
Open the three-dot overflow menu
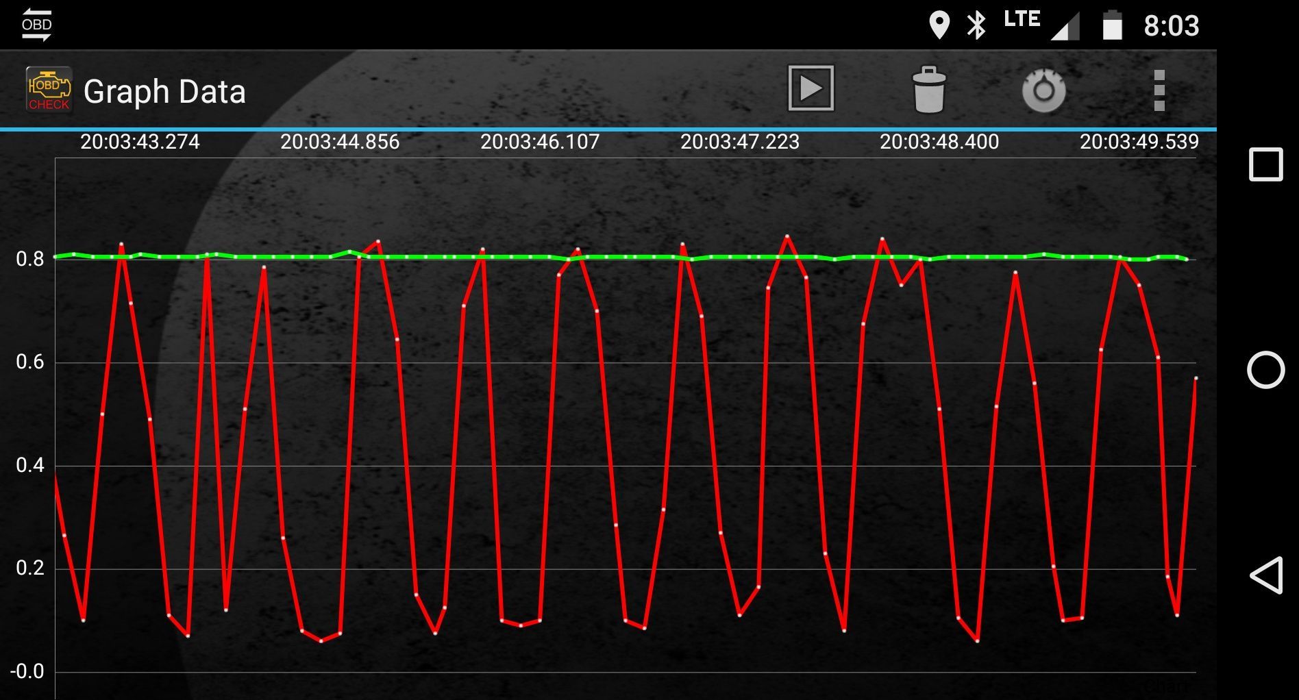[1159, 90]
